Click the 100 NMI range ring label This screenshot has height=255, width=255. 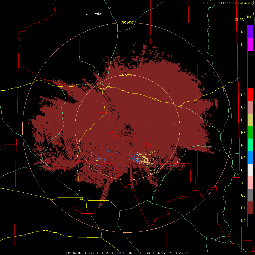click(x=127, y=22)
